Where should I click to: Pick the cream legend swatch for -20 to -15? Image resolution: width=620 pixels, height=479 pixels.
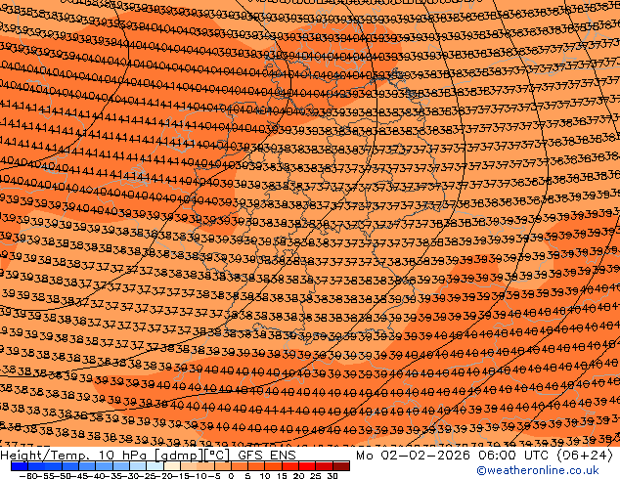tap(172, 466)
